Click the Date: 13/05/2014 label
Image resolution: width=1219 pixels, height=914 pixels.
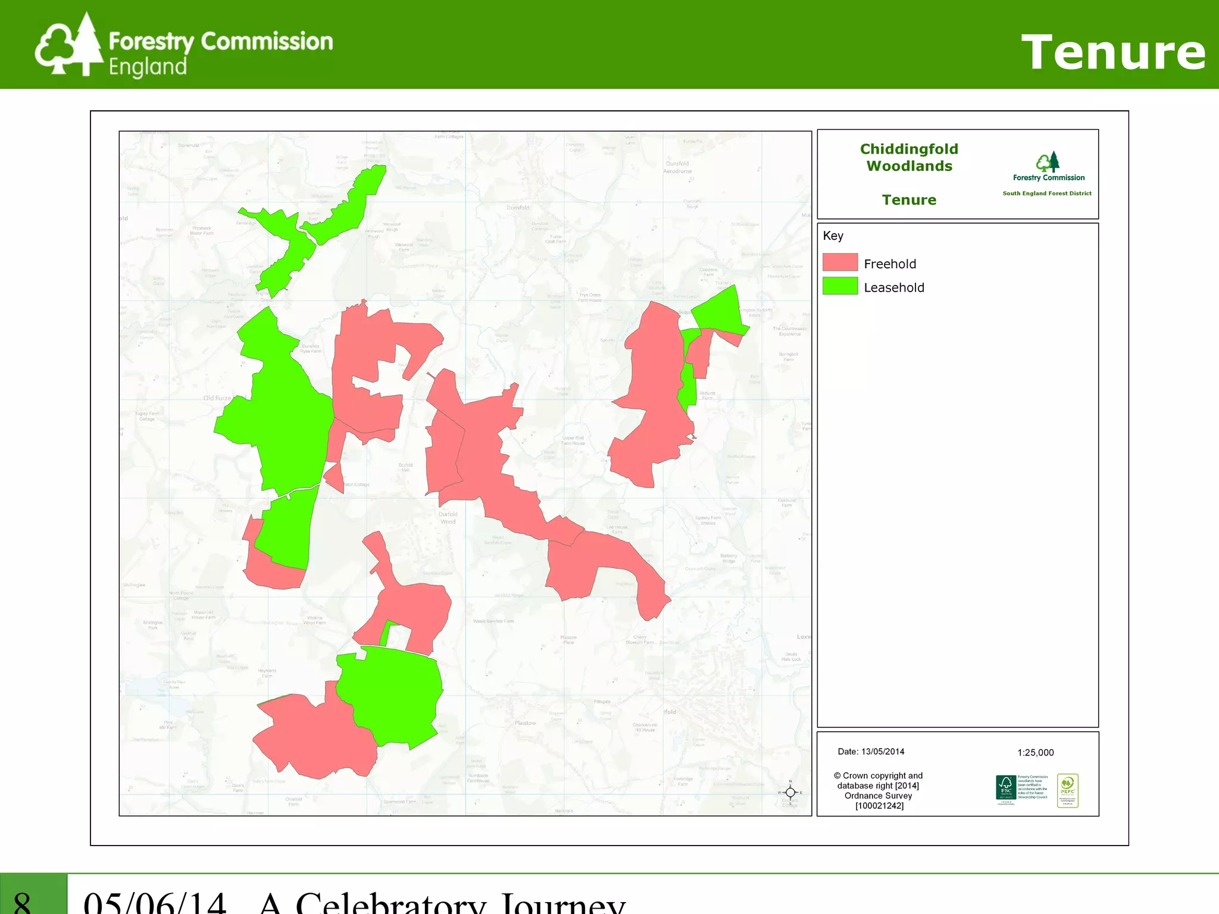click(x=871, y=752)
